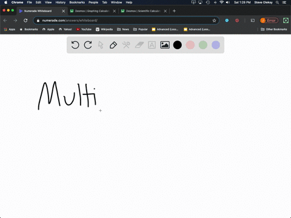
Task: Open the Window menu
Action: (x=116, y=2)
